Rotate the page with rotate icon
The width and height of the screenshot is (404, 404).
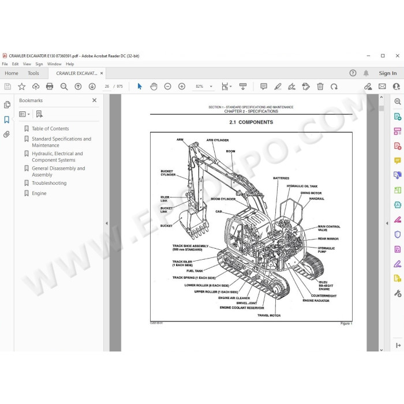334,87
